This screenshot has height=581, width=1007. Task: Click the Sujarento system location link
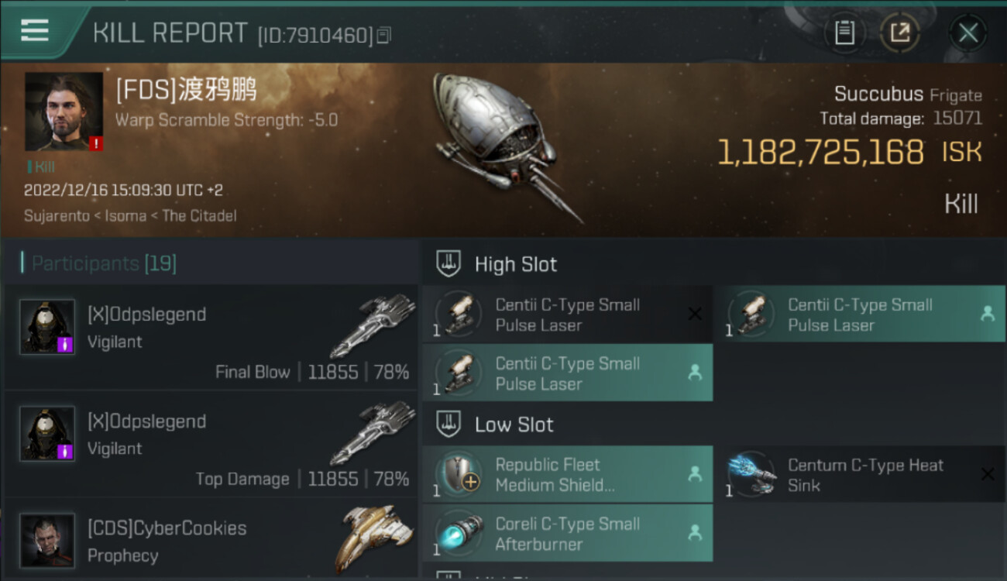click(x=57, y=215)
